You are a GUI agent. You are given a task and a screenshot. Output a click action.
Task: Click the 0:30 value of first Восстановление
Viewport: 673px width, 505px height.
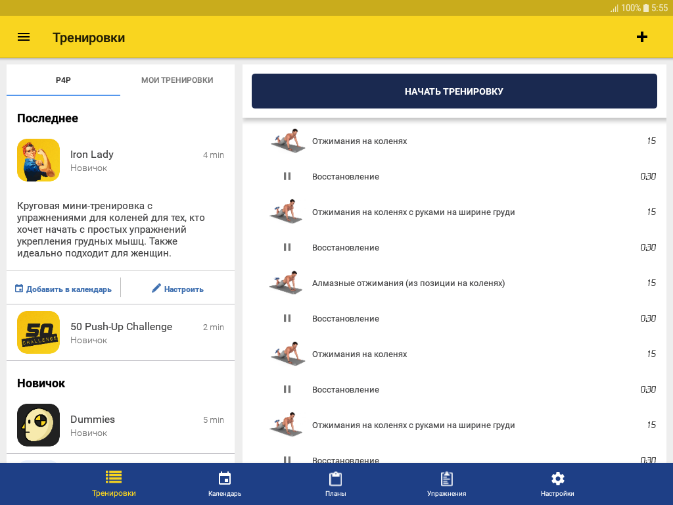click(x=648, y=176)
